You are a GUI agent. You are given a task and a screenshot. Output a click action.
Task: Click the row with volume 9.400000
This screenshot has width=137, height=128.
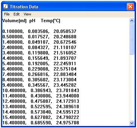pos(39,85)
